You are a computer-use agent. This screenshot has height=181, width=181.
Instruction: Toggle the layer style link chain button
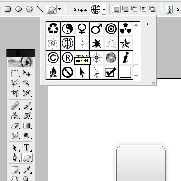coord(169,9)
